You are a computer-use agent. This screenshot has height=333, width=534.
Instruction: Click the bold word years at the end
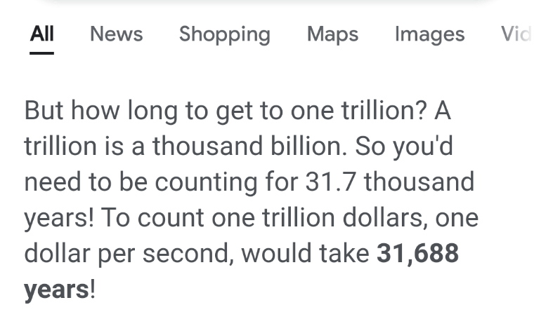(x=56, y=290)
